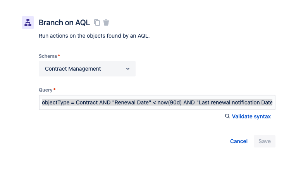Screen dimensions: 296x182
Task: Click the Validate syntax link
Action: [x=251, y=116]
